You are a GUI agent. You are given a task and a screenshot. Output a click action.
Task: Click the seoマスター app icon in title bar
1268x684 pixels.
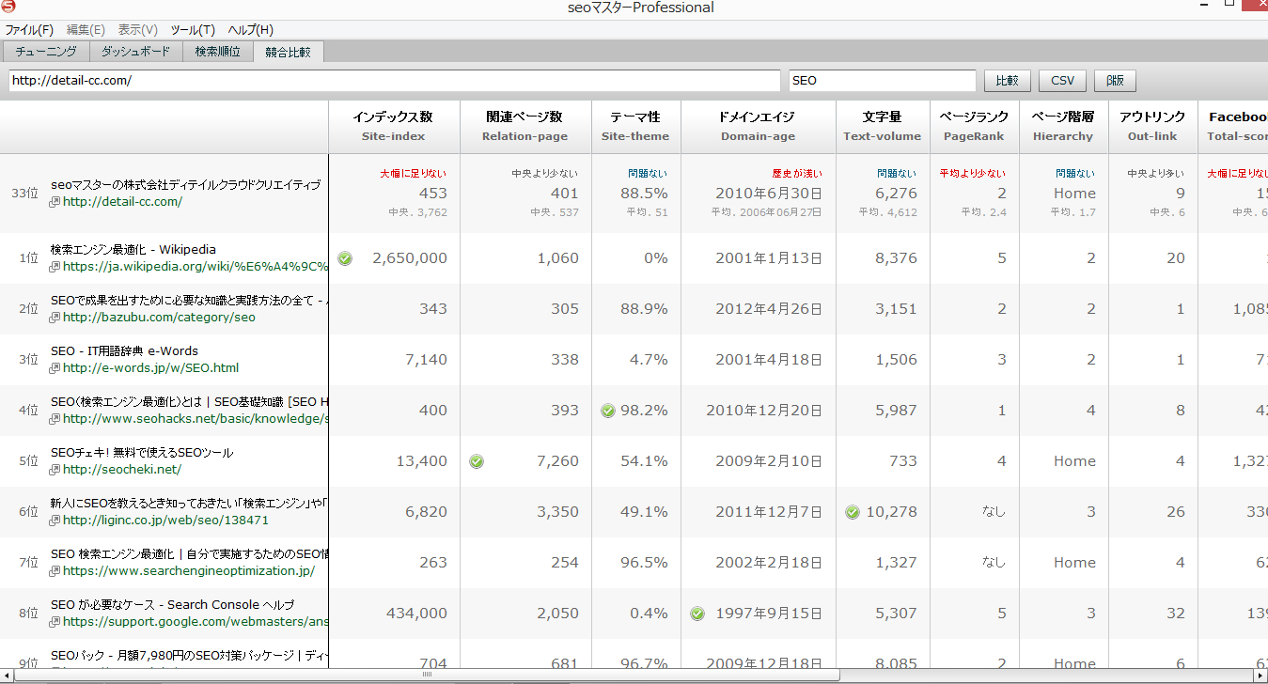click(8, 8)
